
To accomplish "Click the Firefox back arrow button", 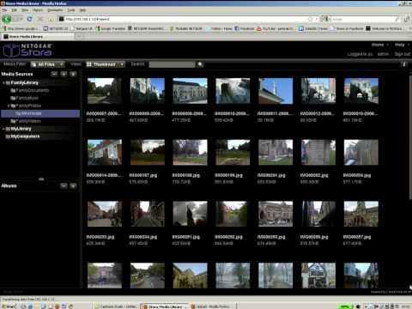I will coord(6,19).
